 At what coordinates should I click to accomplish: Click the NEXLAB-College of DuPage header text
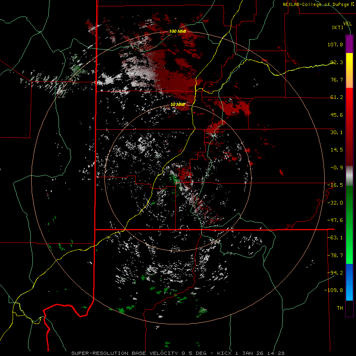point(318,4)
